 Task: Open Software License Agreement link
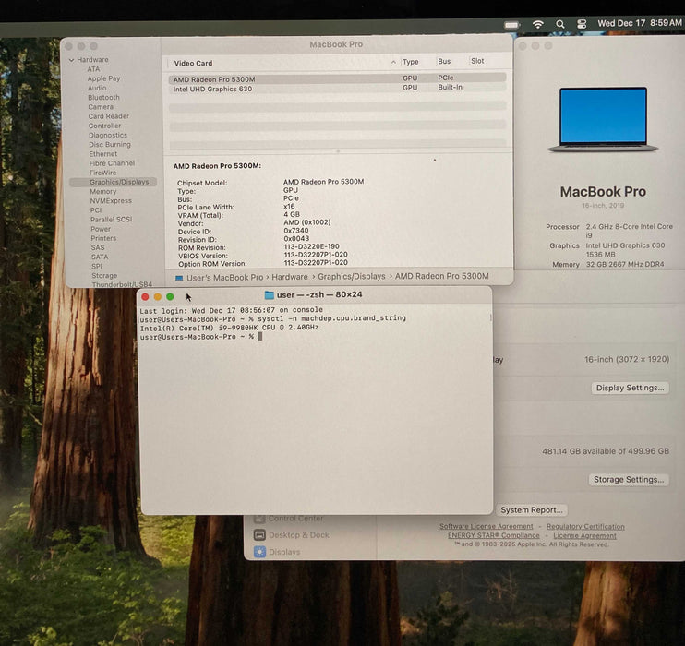tap(487, 527)
